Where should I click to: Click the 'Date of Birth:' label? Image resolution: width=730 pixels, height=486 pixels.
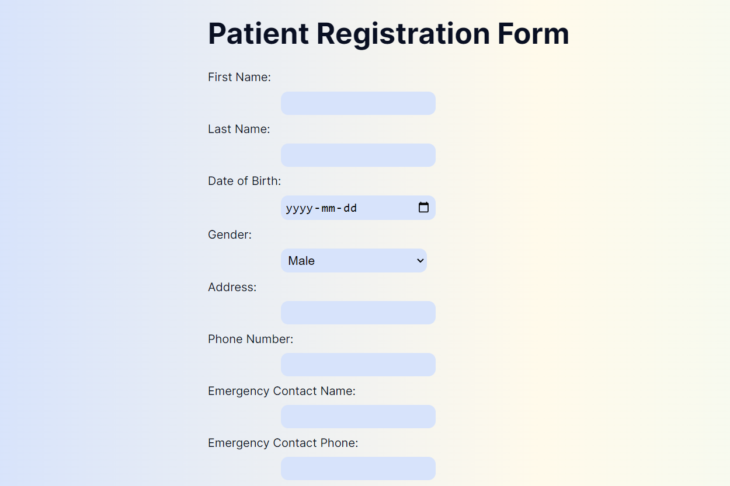tap(244, 181)
